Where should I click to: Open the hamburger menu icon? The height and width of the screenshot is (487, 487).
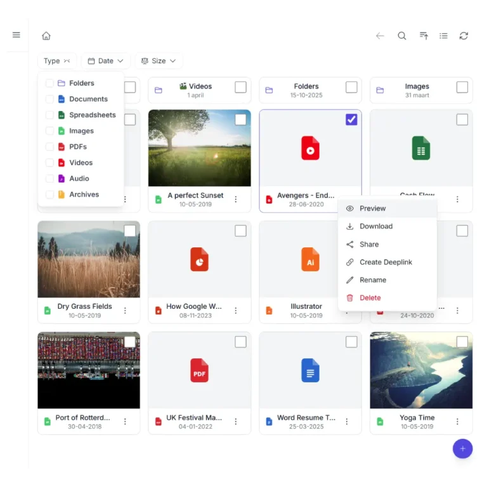tap(16, 35)
